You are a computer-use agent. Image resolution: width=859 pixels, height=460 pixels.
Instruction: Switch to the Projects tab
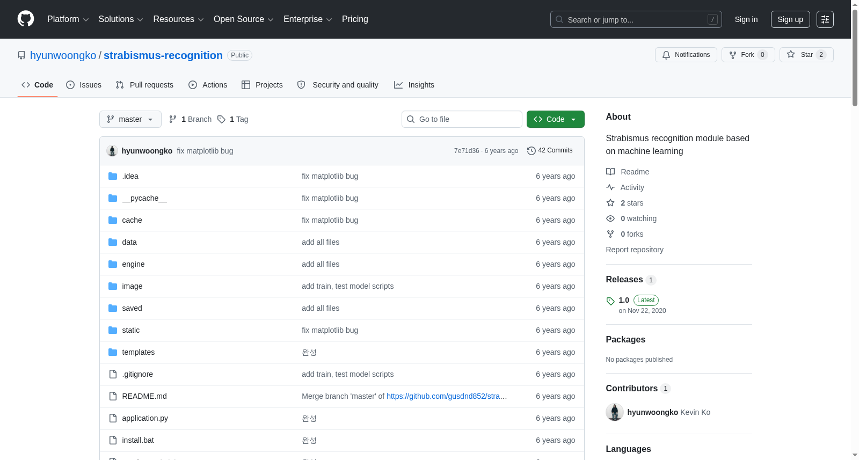(262, 85)
